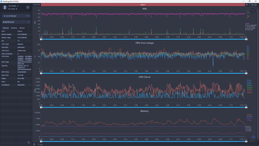Click the heart icon next to username
The width and height of the screenshot is (259, 146).
click(18, 6)
